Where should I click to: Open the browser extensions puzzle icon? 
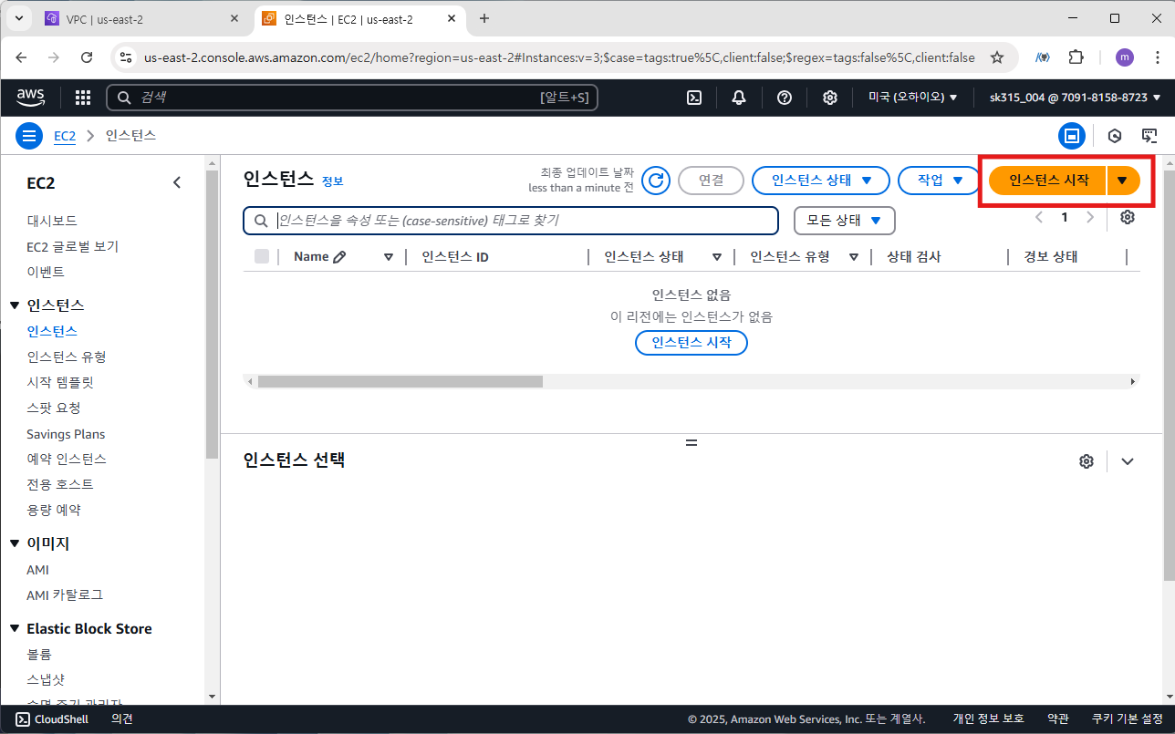[x=1076, y=57]
